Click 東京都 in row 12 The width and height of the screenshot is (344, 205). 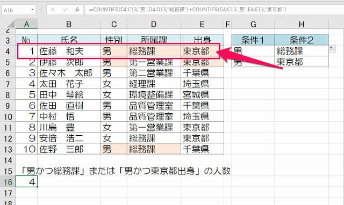[x=202, y=138]
